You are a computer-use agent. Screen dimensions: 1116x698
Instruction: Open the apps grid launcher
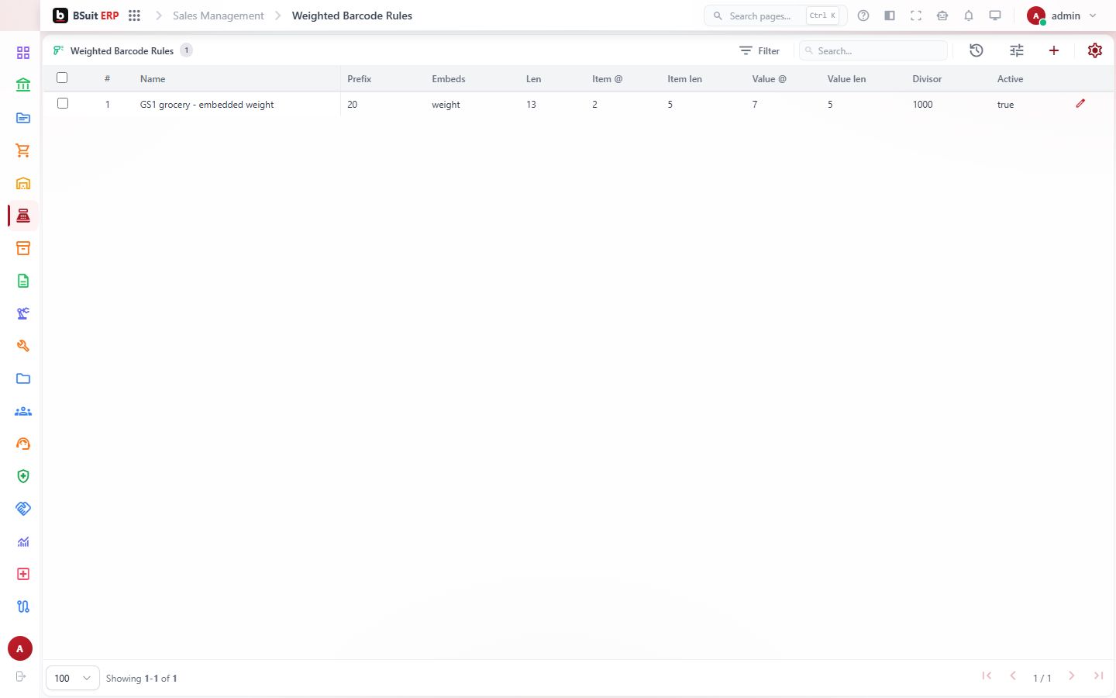click(134, 16)
